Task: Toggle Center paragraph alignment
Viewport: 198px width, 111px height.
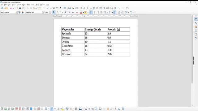Action: pos(94,12)
